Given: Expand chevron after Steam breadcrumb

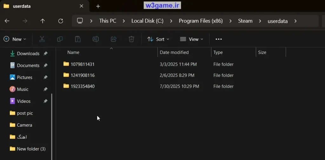Looking at the screenshot, I should click(260, 21).
